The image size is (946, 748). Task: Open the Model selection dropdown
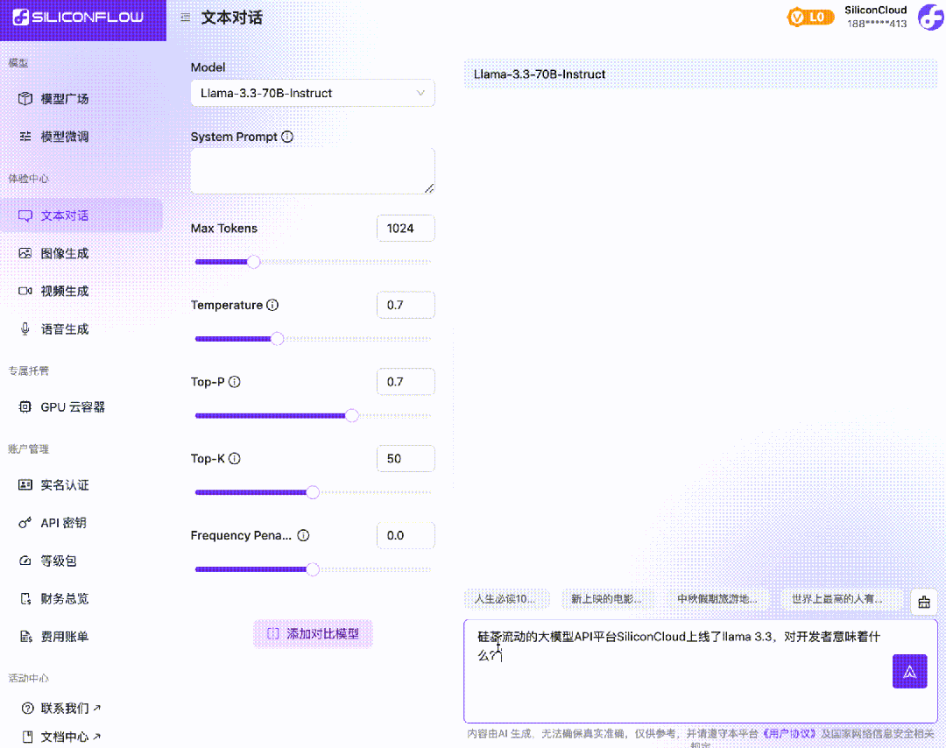click(313, 92)
